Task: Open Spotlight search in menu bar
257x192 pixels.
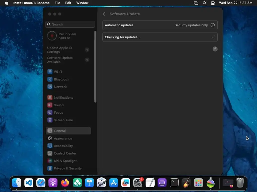Action: pyautogui.click(x=204, y=3)
